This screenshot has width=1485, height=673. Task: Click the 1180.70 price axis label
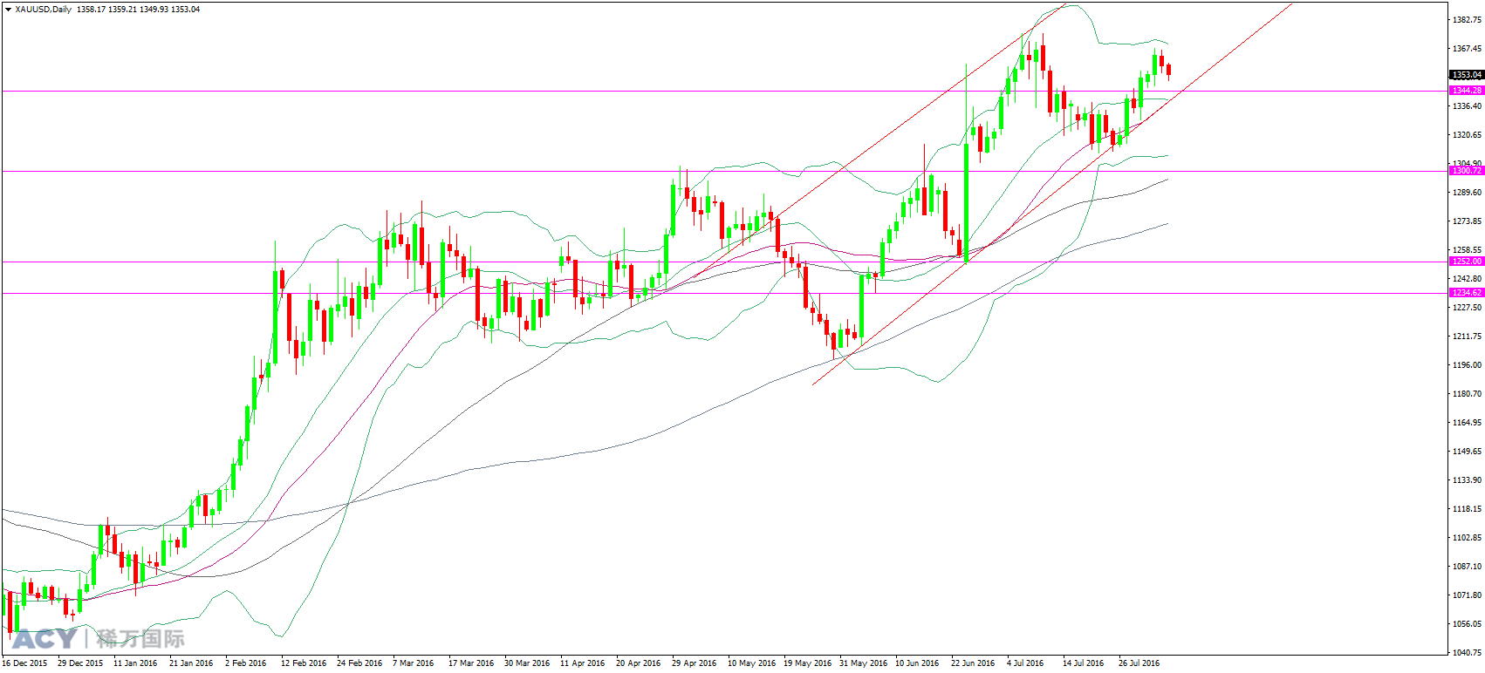tap(1467, 393)
